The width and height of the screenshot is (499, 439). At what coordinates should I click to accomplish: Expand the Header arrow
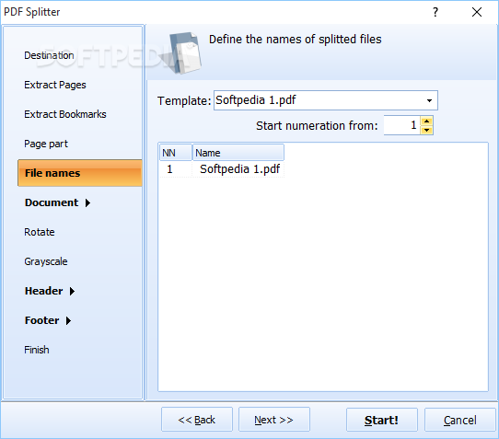[x=72, y=292]
